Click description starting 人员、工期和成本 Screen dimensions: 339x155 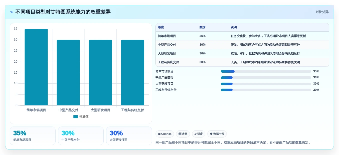[x=265, y=62]
